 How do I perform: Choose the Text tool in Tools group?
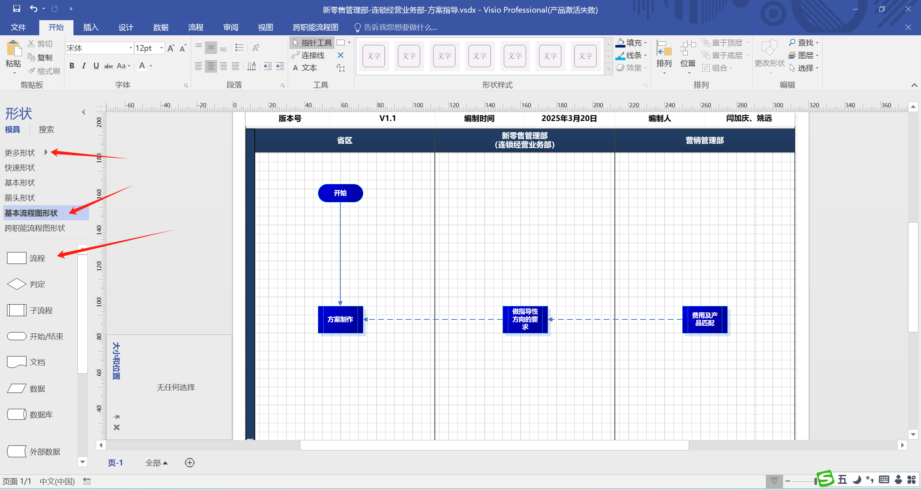[x=305, y=68]
